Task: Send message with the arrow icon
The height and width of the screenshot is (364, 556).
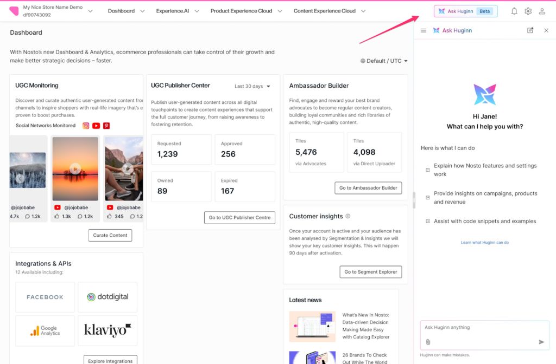Action: click(541, 342)
